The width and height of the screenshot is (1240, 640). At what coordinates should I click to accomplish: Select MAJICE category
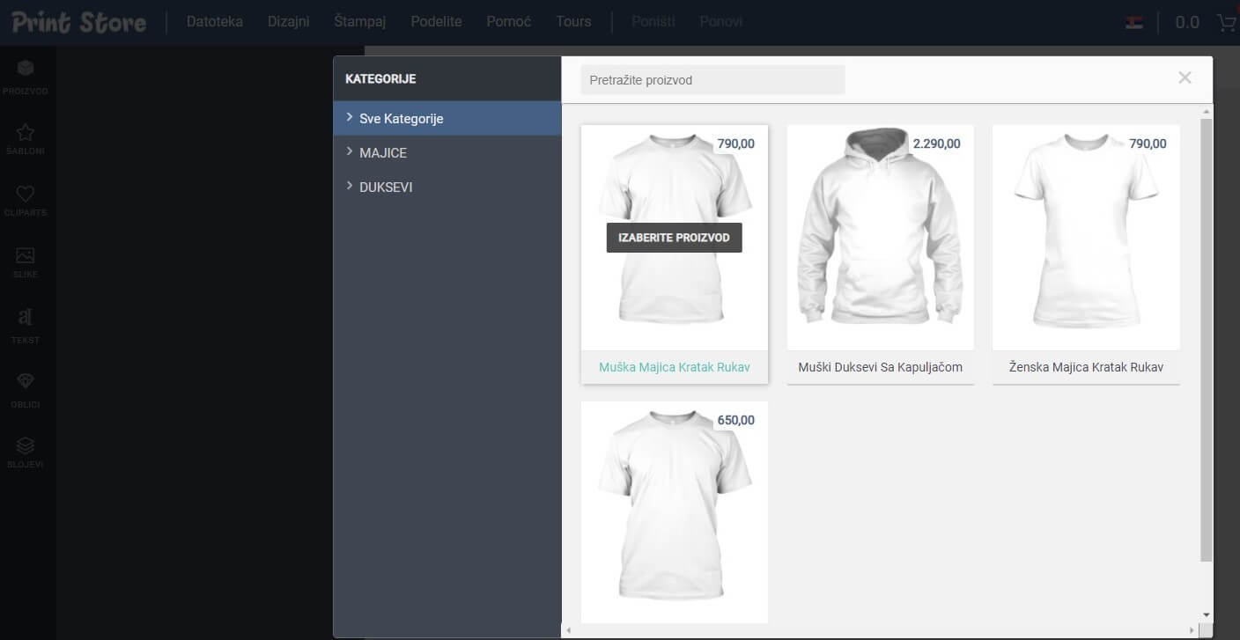coord(447,152)
